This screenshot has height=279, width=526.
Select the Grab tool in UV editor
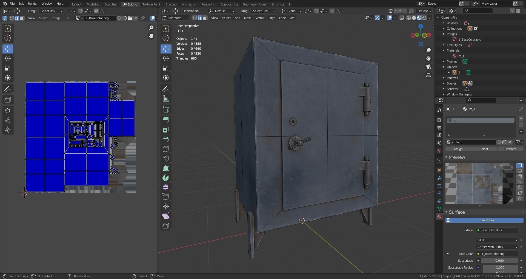click(x=8, y=111)
